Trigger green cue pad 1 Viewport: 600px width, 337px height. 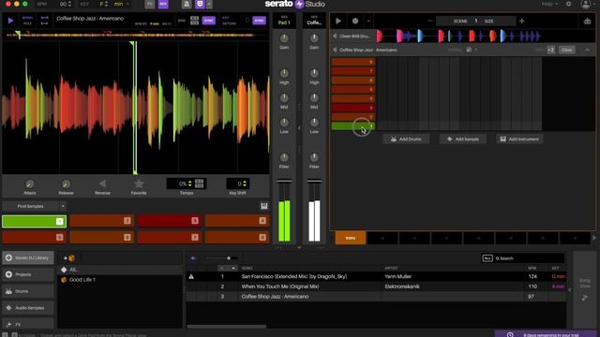pyautogui.click(x=34, y=221)
